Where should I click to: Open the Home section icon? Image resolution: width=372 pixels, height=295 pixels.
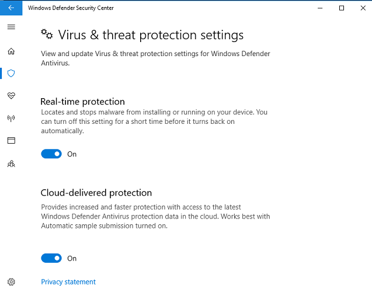click(11, 51)
